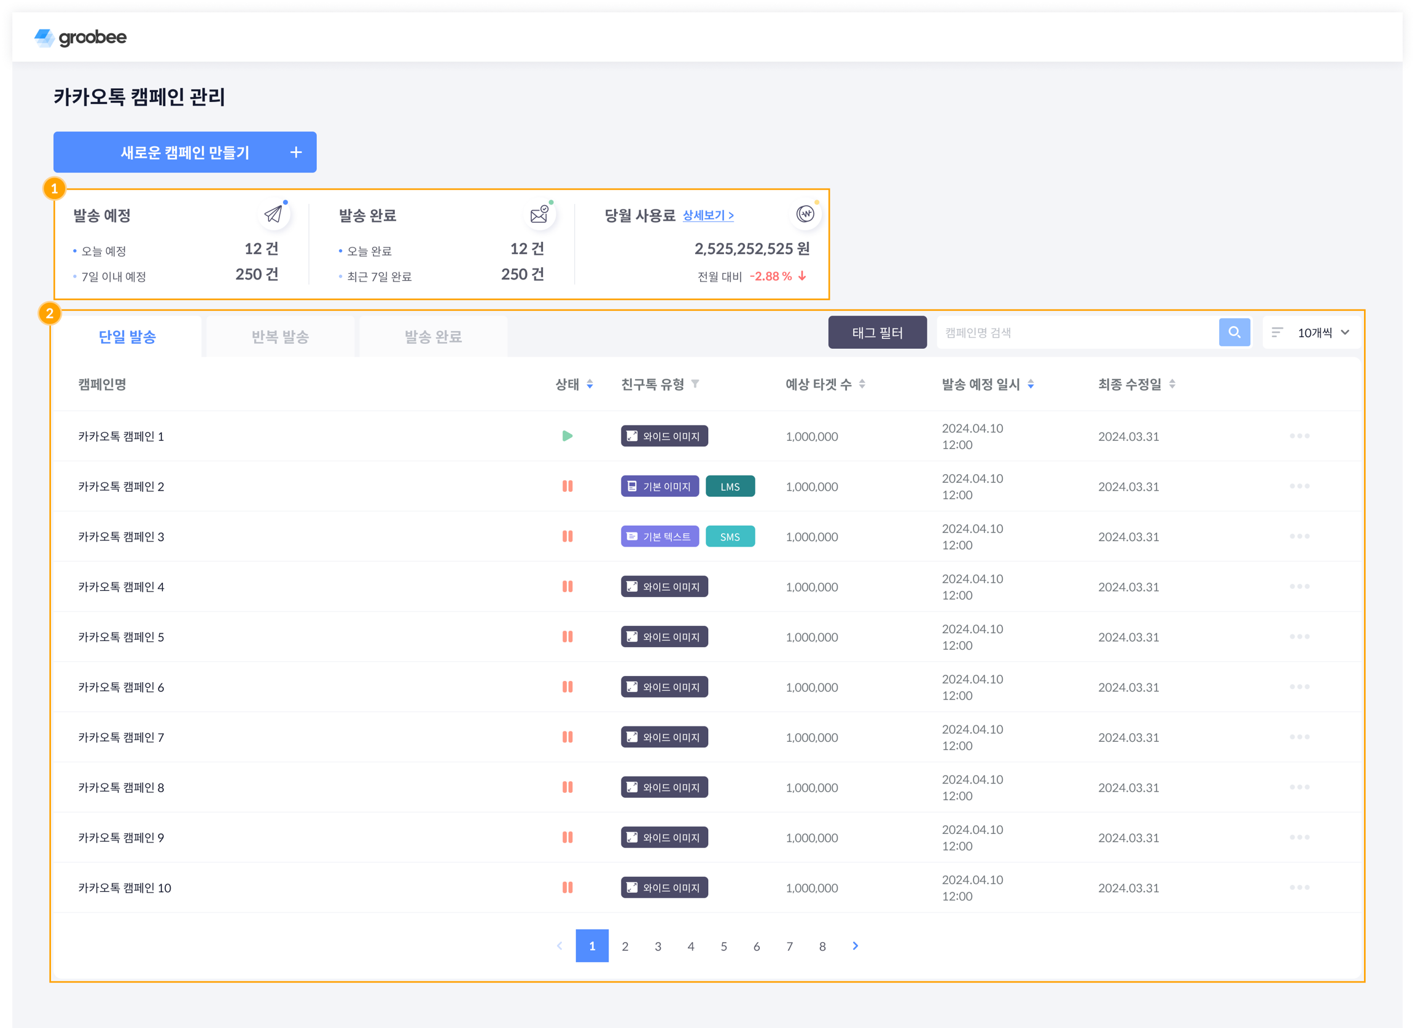Switch to the 반복 발송 tab
The height and width of the screenshot is (1028, 1415).
coord(280,337)
